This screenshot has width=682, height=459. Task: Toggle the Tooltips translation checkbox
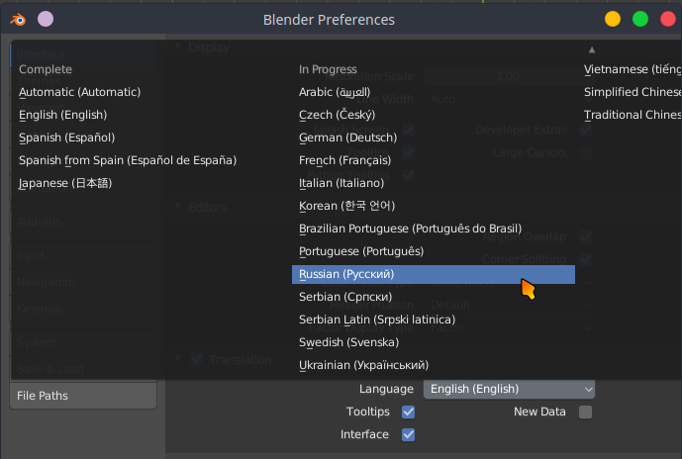(409, 412)
